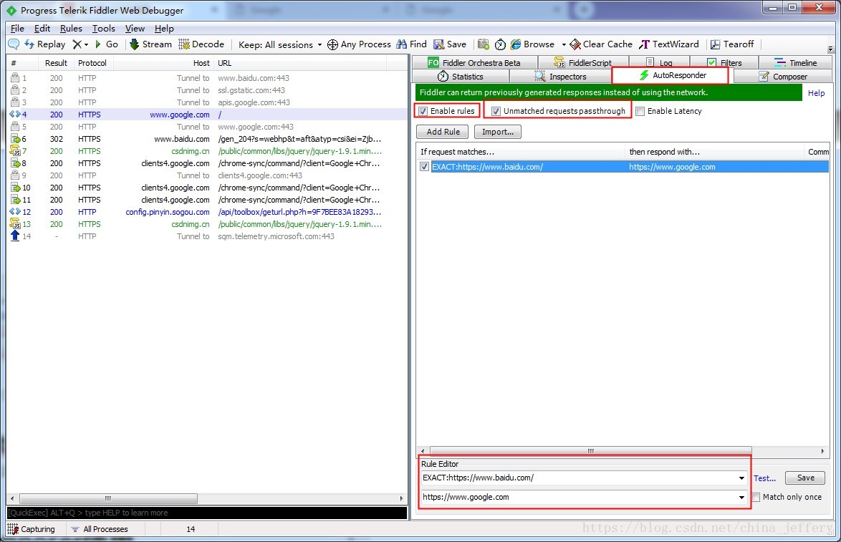The height and width of the screenshot is (542, 841).
Task: Open the View menu
Action: (135, 29)
